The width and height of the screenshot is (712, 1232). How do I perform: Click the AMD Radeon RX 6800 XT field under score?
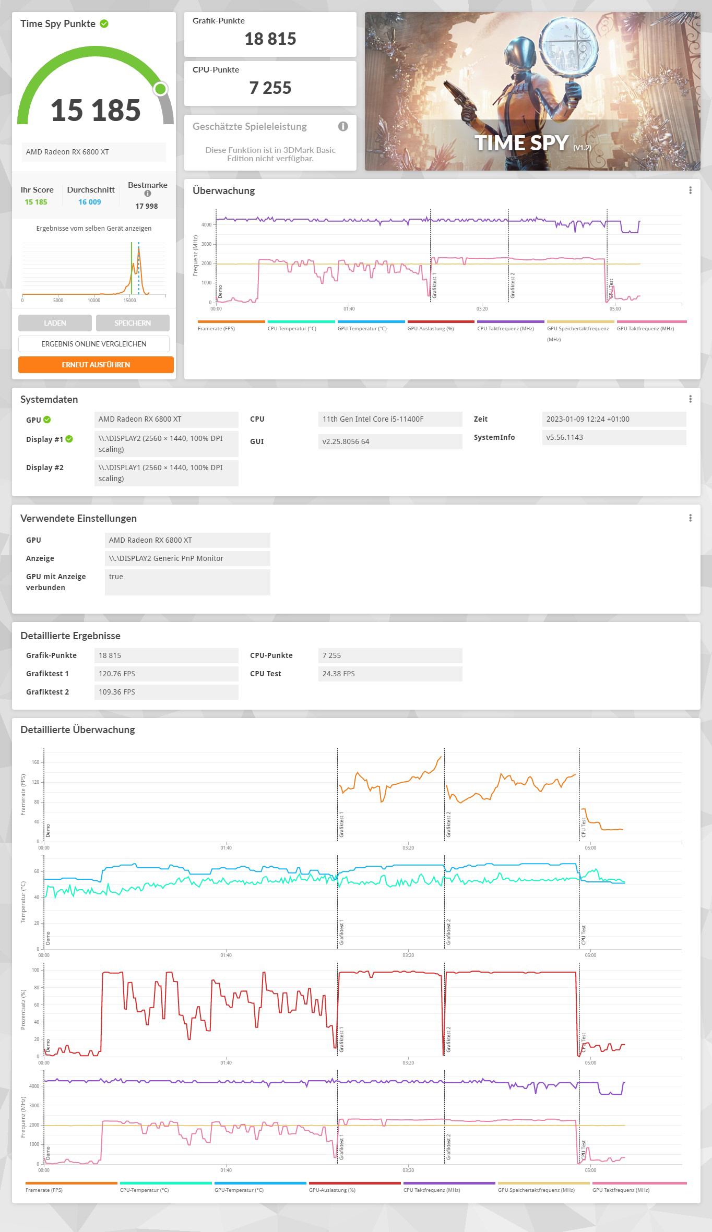point(94,152)
